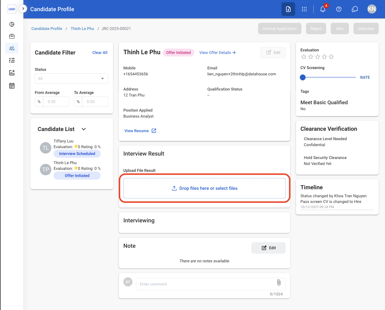
Task: Click the Drop files here upload area
Action: click(204, 188)
